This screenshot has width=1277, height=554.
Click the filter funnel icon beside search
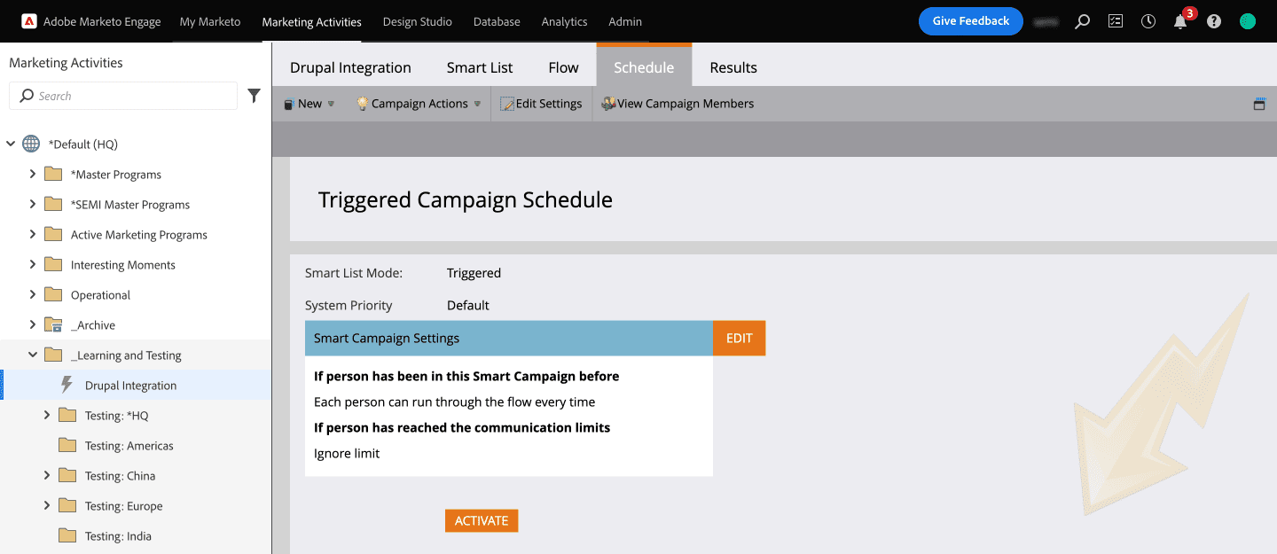pyautogui.click(x=255, y=96)
